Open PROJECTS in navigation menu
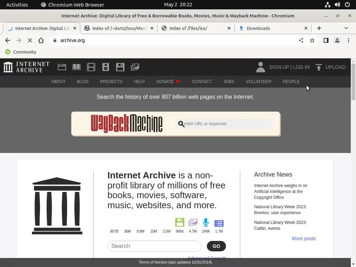Screen dimensions: 356x267 point(111,81)
